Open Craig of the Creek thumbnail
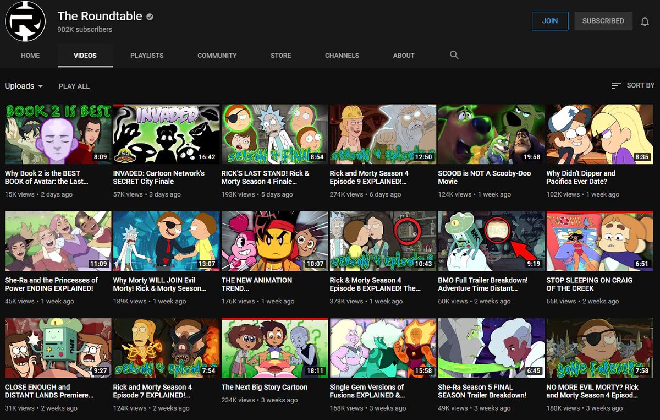This screenshot has height=420, width=660. coord(599,242)
